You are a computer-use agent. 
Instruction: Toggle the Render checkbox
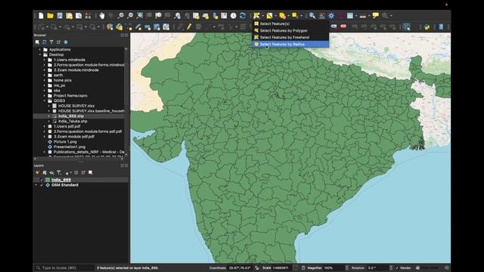(x=397, y=268)
